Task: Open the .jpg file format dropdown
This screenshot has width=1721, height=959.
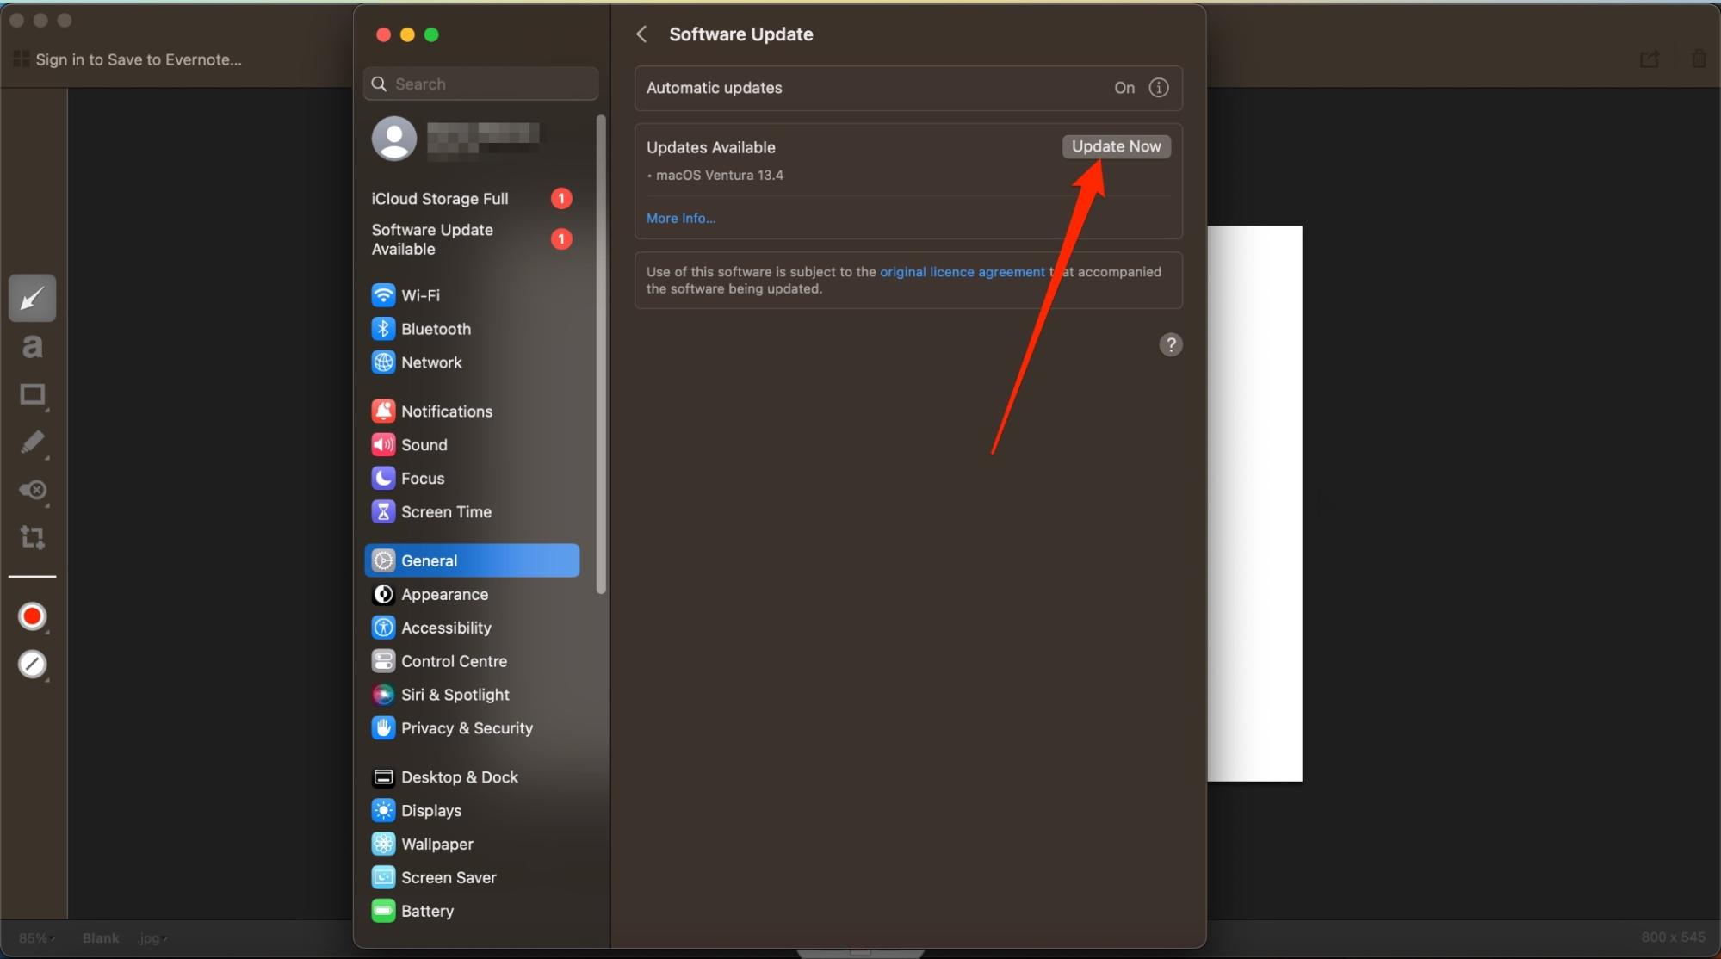Action: click(x=152, y=937)
